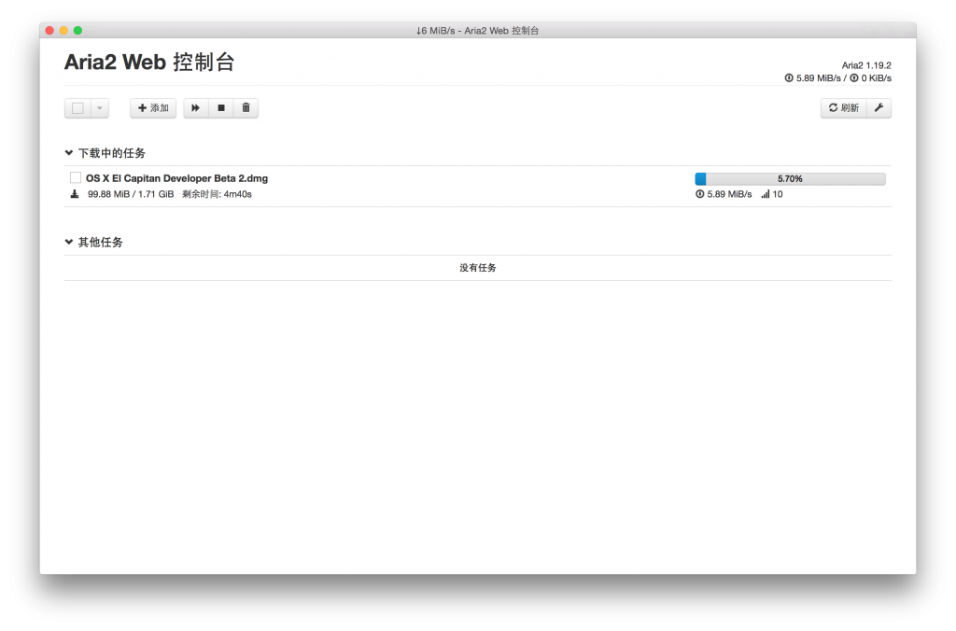Click the select-all checkbox in the toolbar
The image size is (956, 631).
pyautogui.click(x=77, y=107)
